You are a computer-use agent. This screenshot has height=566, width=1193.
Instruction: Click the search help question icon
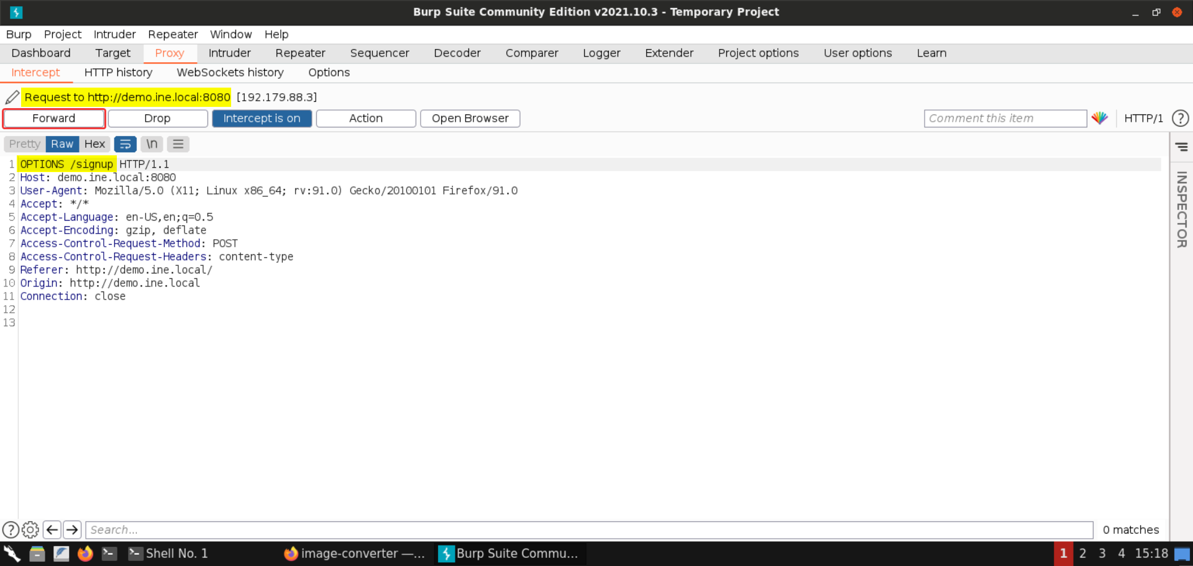[x=11, y=530]
